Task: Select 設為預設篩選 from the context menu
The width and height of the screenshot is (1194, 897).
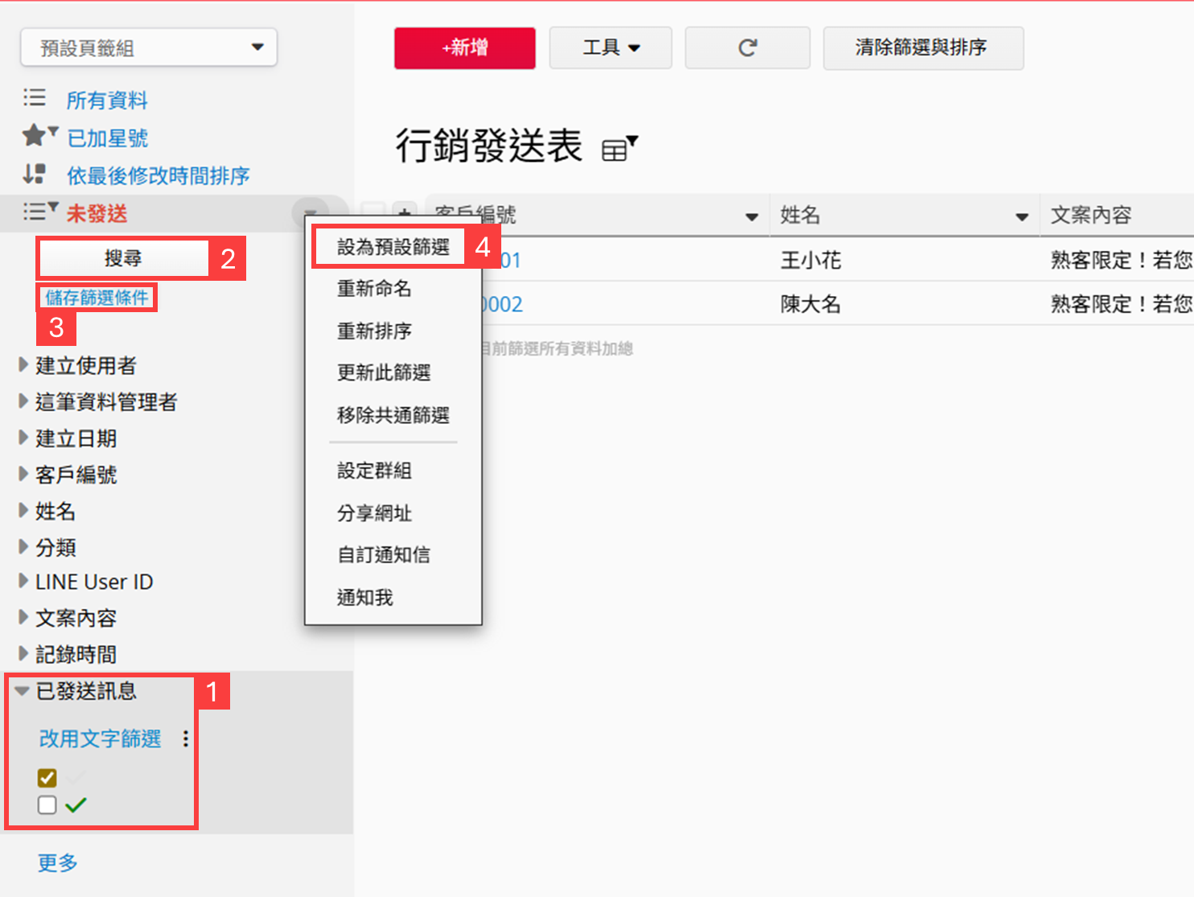Action: pos(393,247)
